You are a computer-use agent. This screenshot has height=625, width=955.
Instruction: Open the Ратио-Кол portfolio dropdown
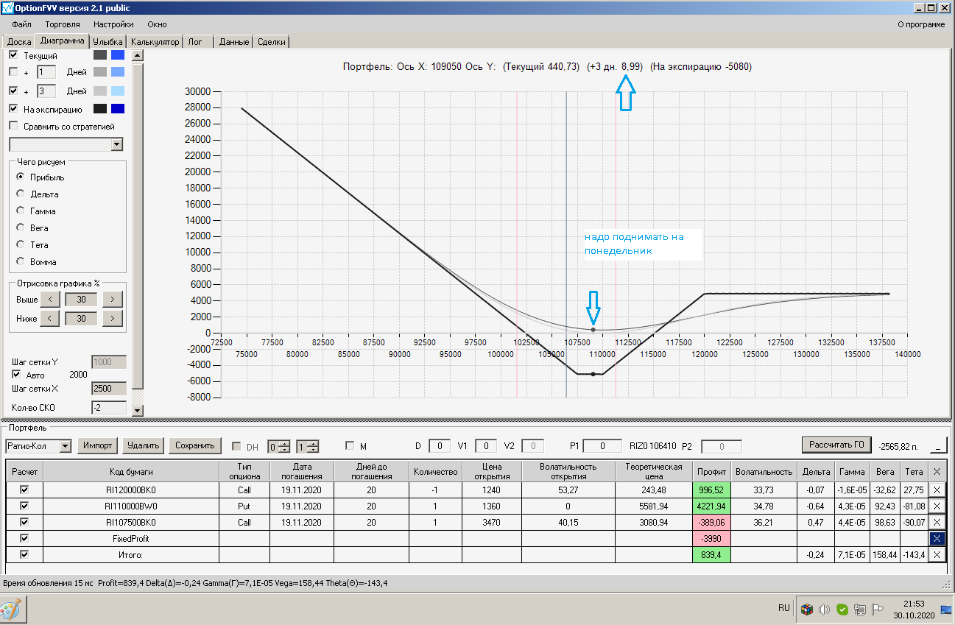pyautogui.click(x=65, y=445)
